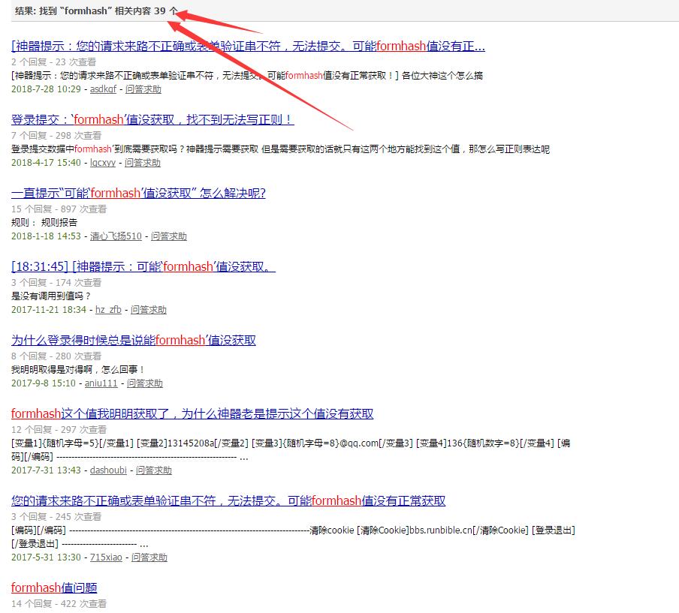View the profile of author lqcxyy
The image size is (679, 613).
point(103,163)
